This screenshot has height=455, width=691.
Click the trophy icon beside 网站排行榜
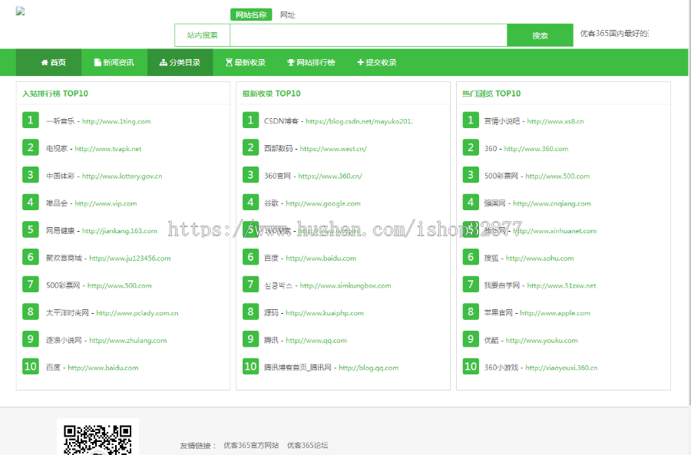tap(291, 63)
